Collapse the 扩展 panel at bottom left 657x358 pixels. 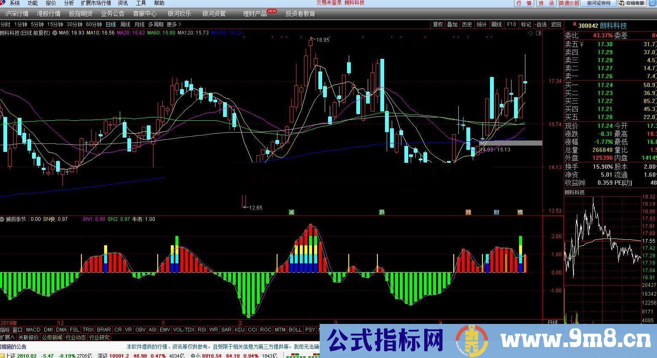tap(7, 337)
